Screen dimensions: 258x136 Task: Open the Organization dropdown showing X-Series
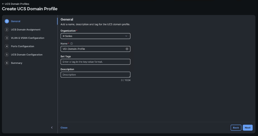[x=95, y=36]
